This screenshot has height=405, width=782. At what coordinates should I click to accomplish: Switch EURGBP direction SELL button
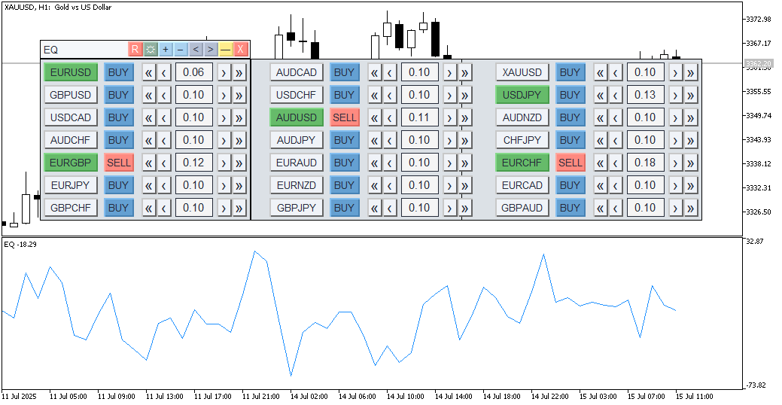119,163
